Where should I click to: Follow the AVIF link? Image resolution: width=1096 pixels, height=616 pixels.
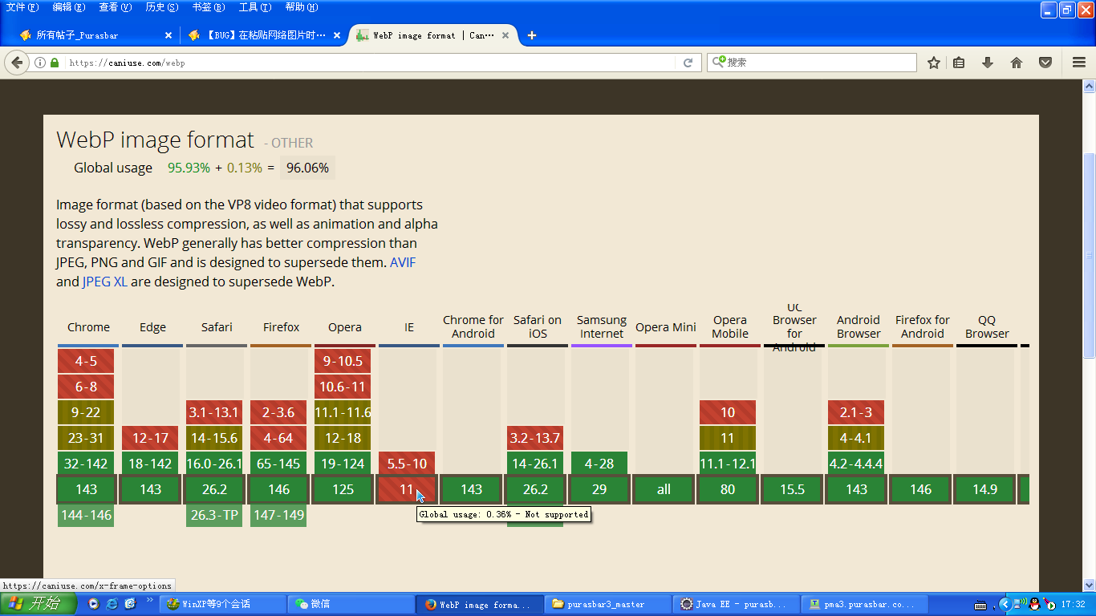403,262
